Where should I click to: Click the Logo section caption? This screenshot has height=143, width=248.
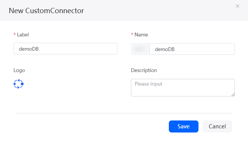coord(19,71)
